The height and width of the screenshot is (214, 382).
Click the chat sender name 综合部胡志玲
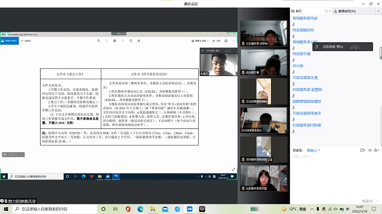click(x=303, y=30)
